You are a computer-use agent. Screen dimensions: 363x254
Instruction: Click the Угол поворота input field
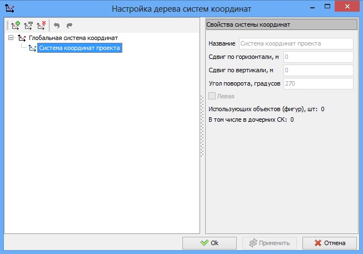[318, 83]
